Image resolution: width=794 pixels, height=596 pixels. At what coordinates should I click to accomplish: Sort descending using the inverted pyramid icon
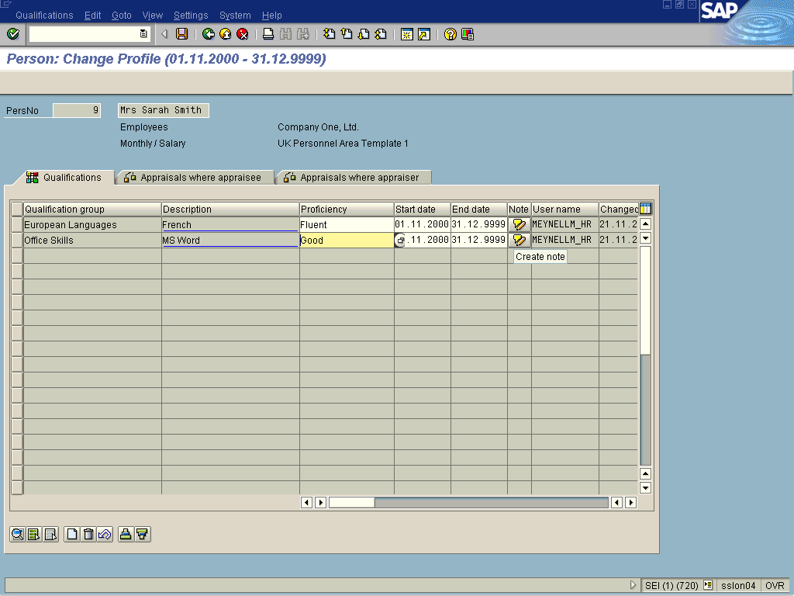click(143, 534)
